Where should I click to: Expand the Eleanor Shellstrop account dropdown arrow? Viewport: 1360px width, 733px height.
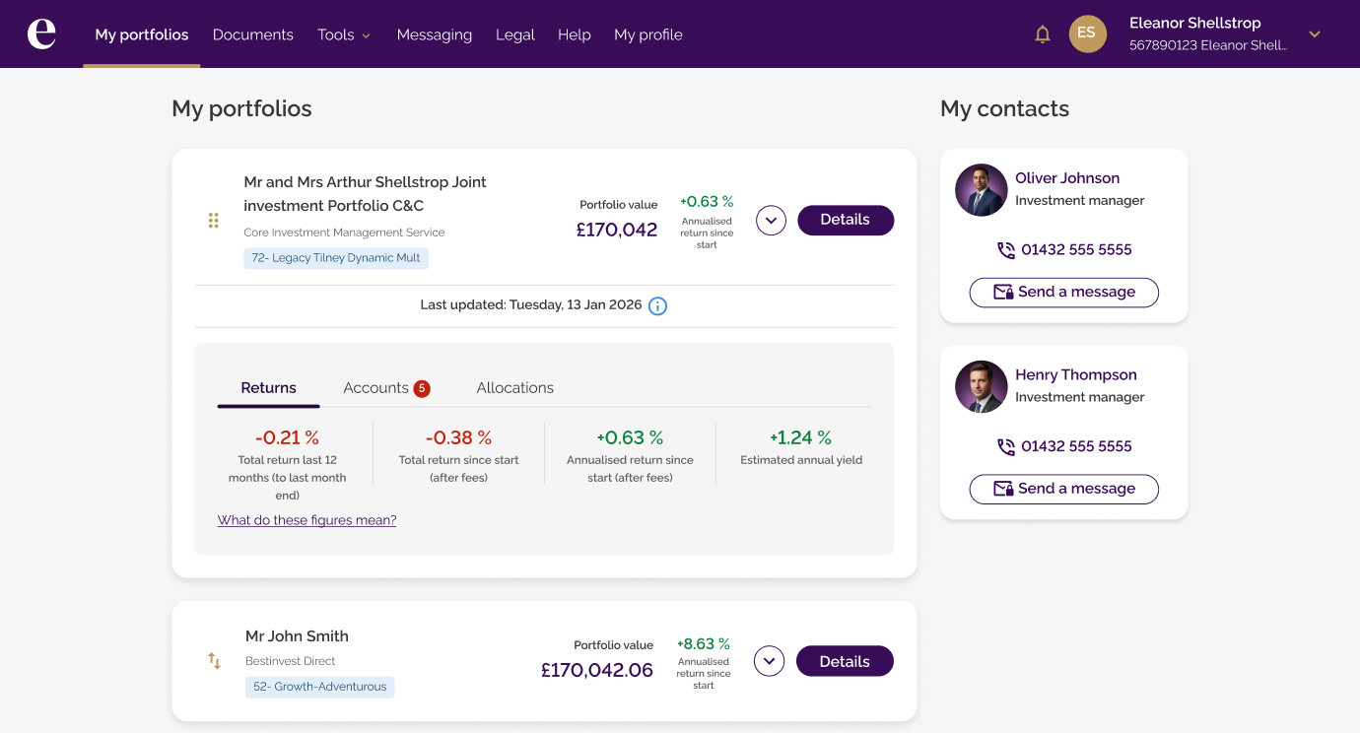pos(1314,34)
